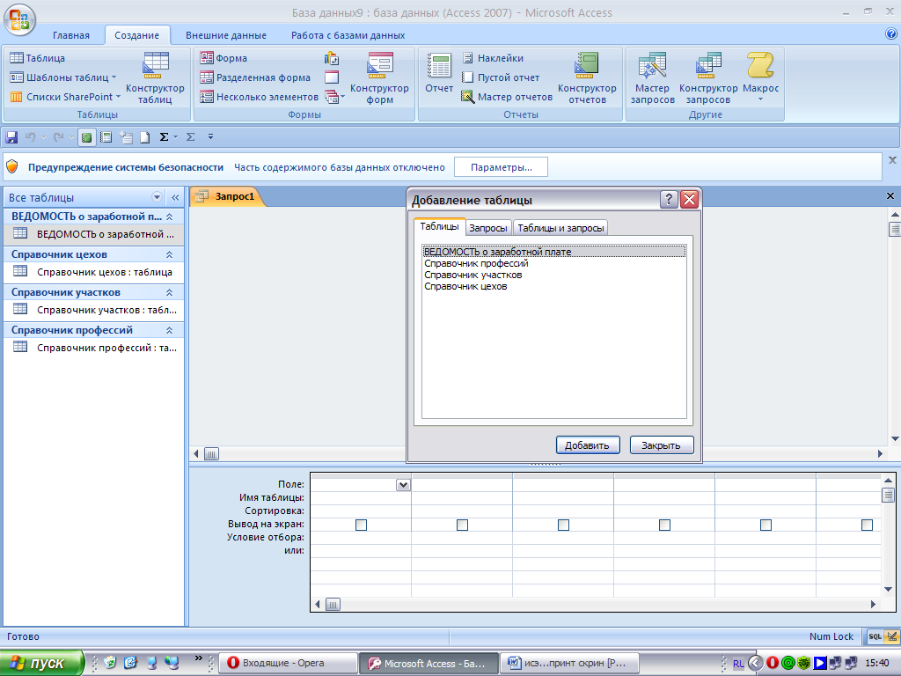Toggle fifth column Вывод на экран checkbox
The width and height of the screenshot is (901, 676).
[x=765, y=525]
